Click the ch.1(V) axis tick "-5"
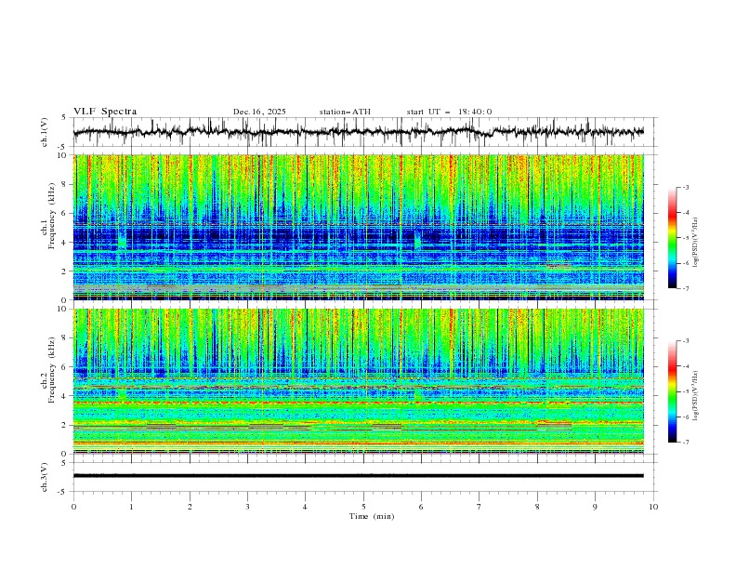 coord(63,147)
